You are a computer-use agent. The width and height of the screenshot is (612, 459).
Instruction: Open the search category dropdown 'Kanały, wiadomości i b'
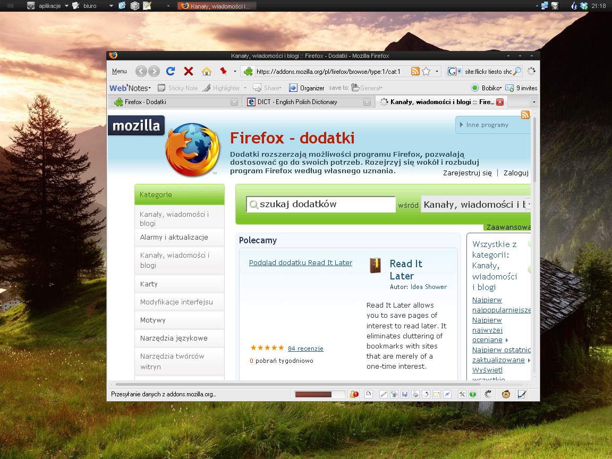[x=476, y=204]
